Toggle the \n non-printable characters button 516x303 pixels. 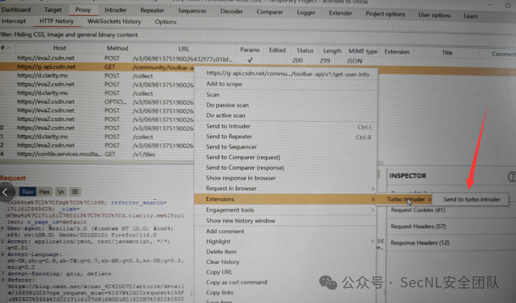[61, 192]
